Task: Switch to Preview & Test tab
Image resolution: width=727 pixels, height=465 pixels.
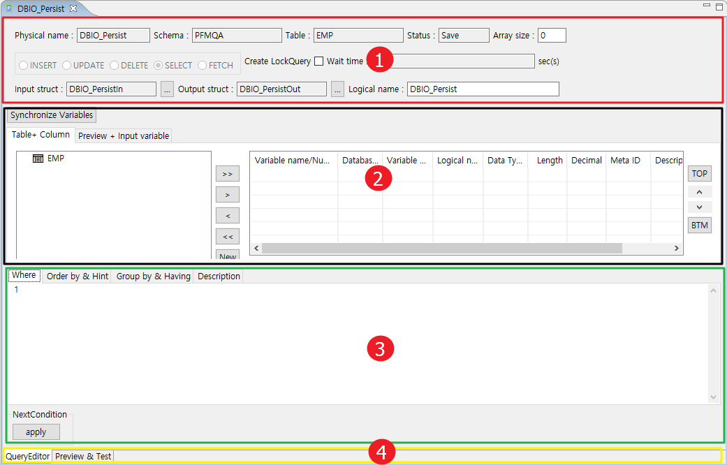Action: (83, 457)
